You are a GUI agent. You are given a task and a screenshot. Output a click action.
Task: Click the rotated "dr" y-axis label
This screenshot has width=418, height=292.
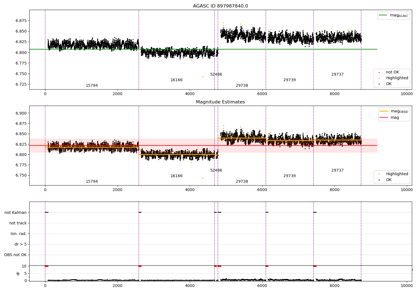click(x=18, y=273)
